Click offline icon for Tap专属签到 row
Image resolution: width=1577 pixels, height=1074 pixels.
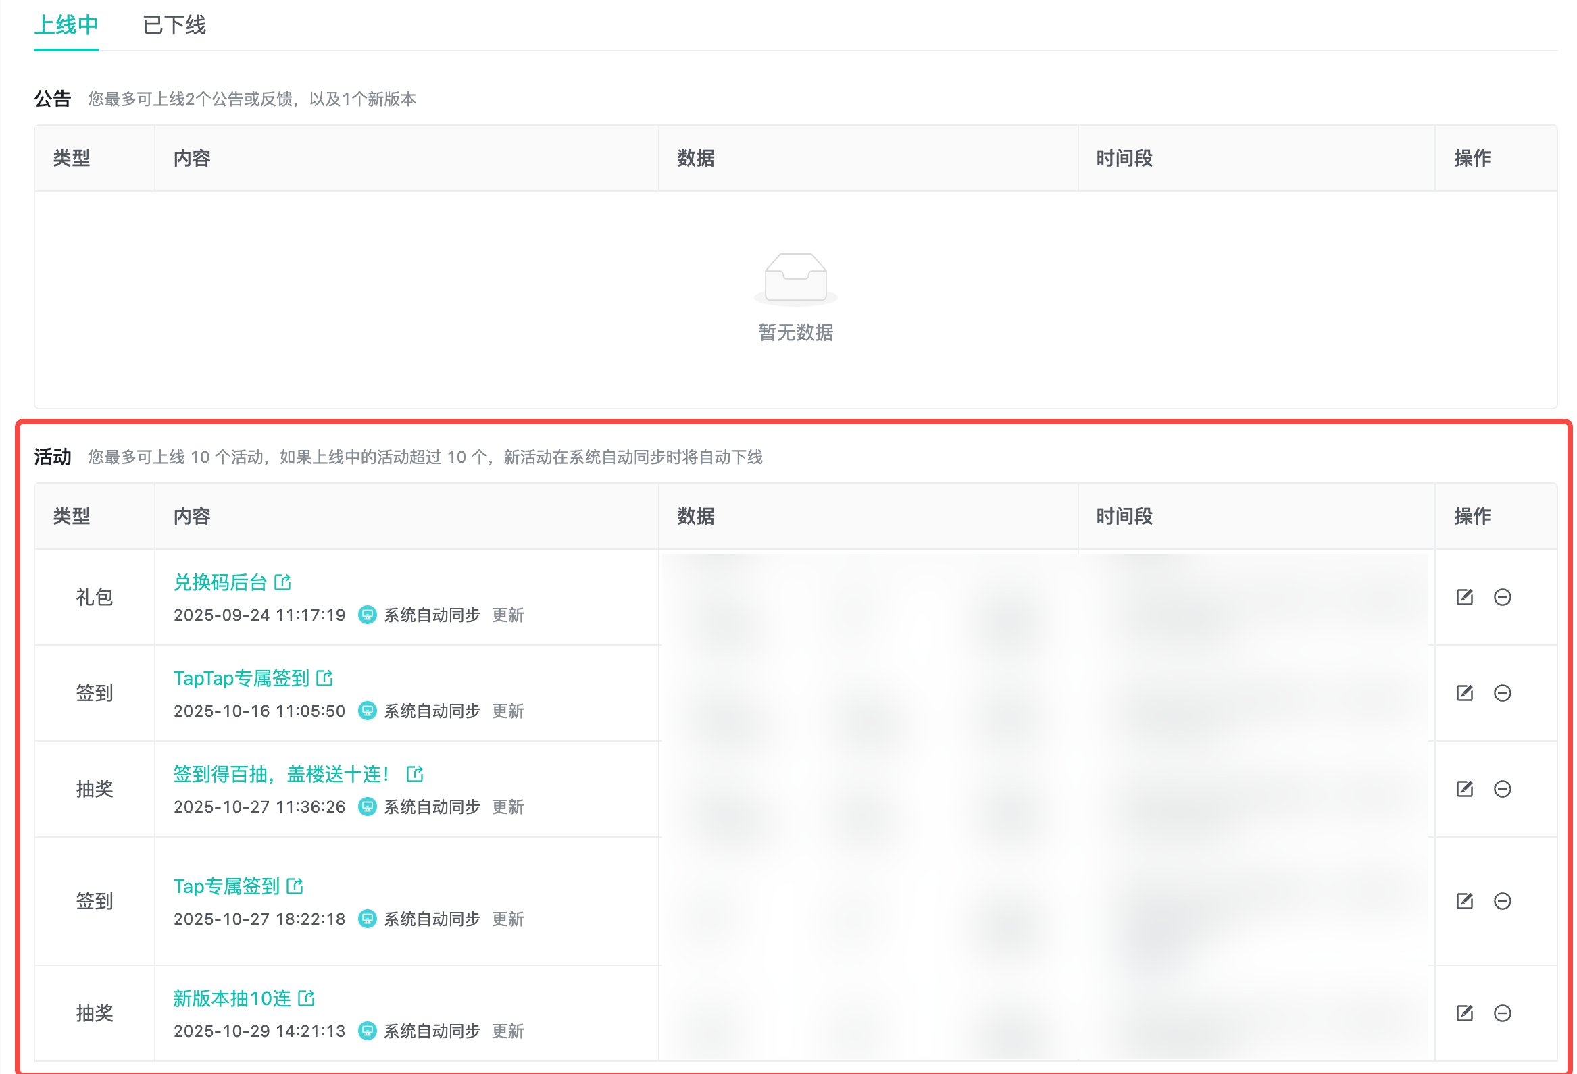[x=1503, y=901]
